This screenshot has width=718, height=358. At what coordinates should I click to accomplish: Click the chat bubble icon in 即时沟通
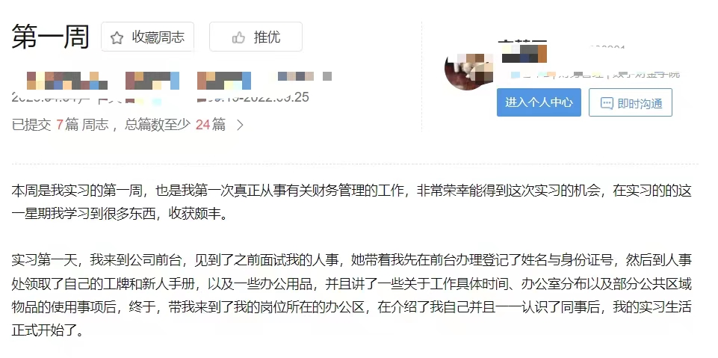coord(606,103)
